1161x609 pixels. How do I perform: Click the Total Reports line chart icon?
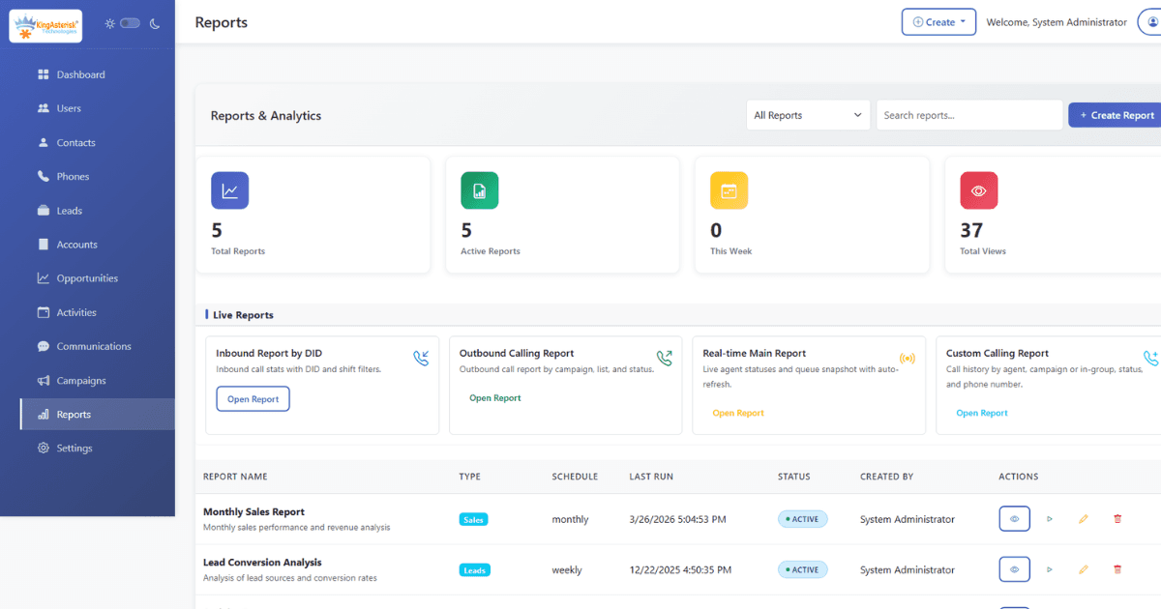tap(230, 190)
